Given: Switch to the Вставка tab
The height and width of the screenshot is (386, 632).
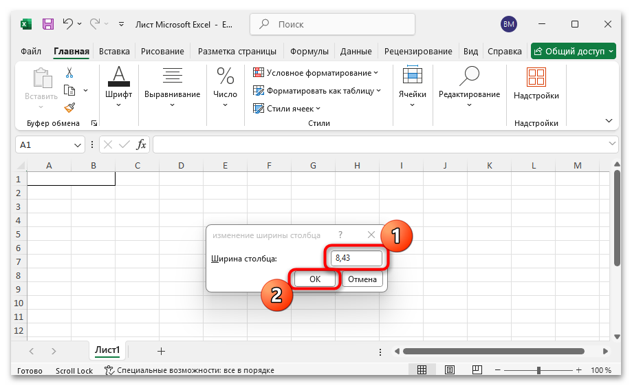Looking at the screenshot, I should [x=114, y=51].
